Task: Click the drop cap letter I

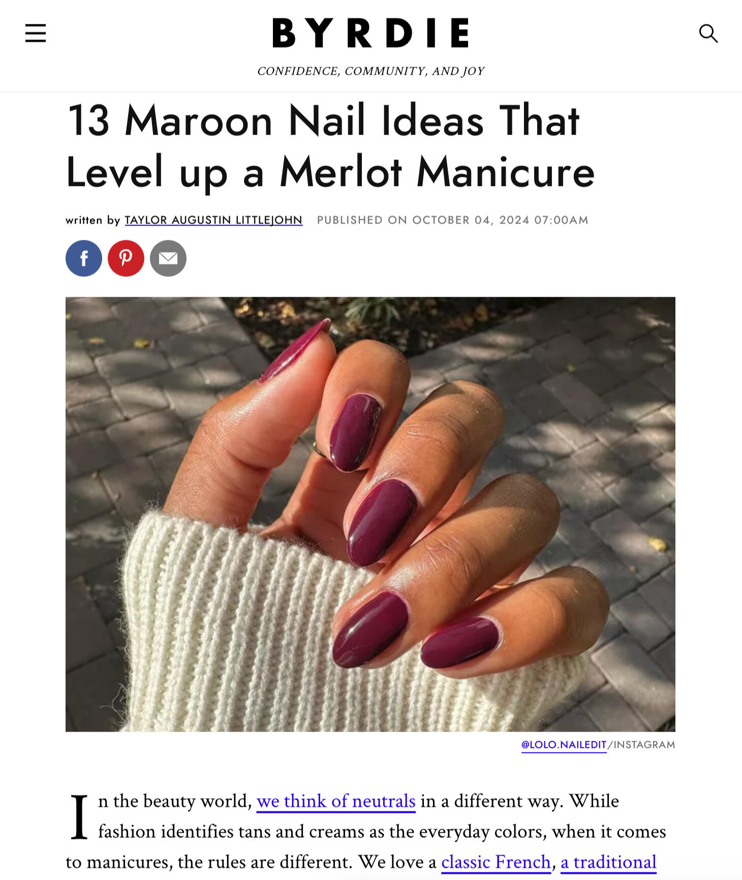Action: click(x=79, y=816)
